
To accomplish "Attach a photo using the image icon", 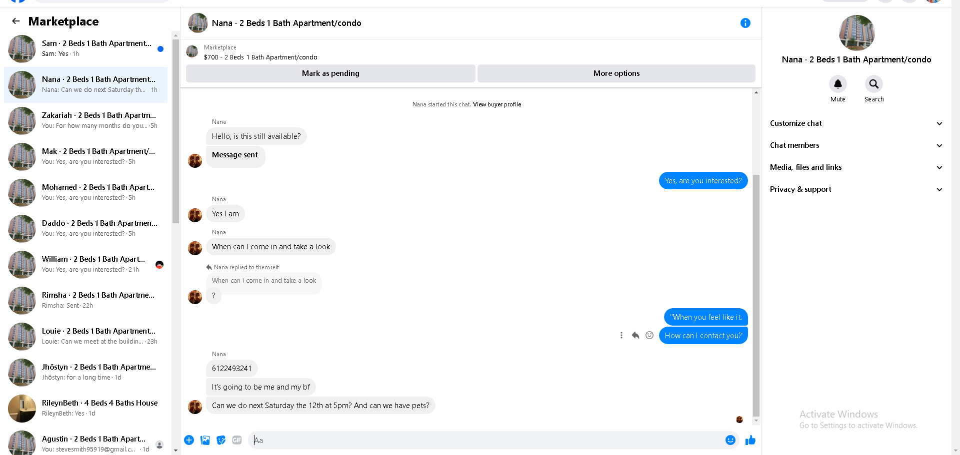I will point(205,440).
